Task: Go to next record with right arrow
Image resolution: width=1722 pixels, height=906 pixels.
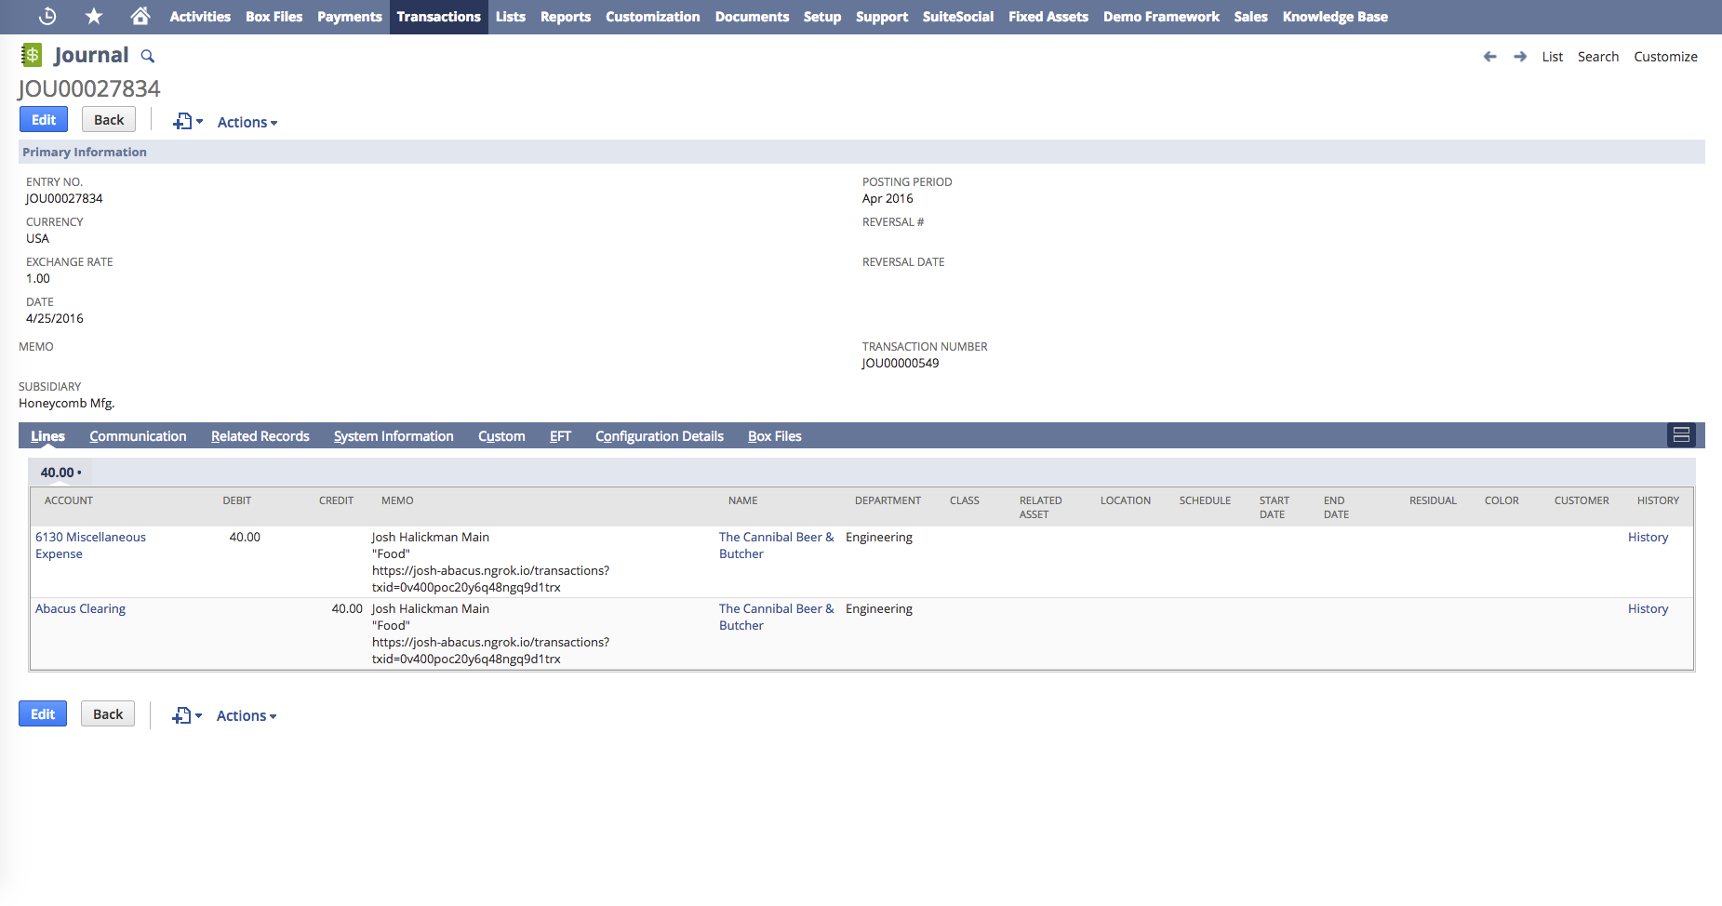Action: (x=1520, y=57)
